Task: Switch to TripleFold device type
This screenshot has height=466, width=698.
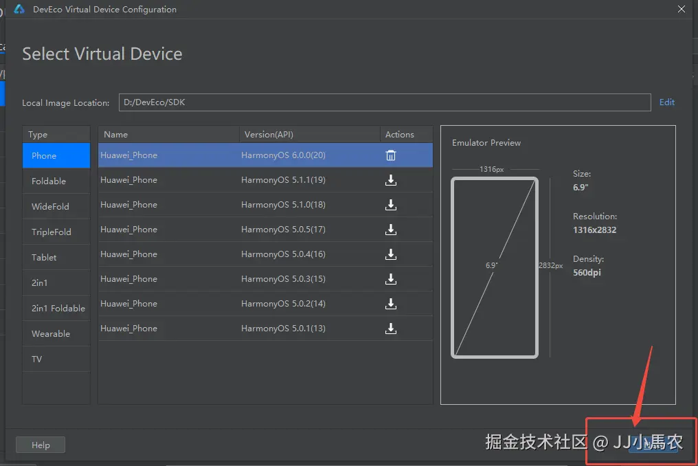Action: point(56,232)
